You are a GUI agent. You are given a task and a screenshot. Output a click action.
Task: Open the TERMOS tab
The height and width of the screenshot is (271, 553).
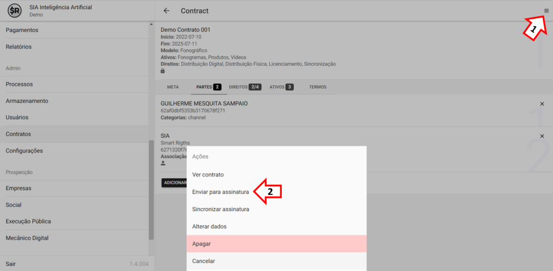pos(318,87)
